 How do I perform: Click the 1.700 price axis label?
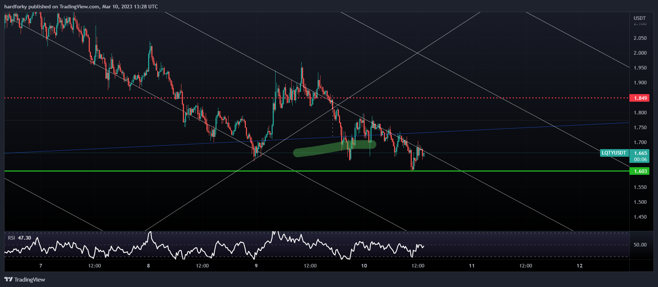click(640, 142)
